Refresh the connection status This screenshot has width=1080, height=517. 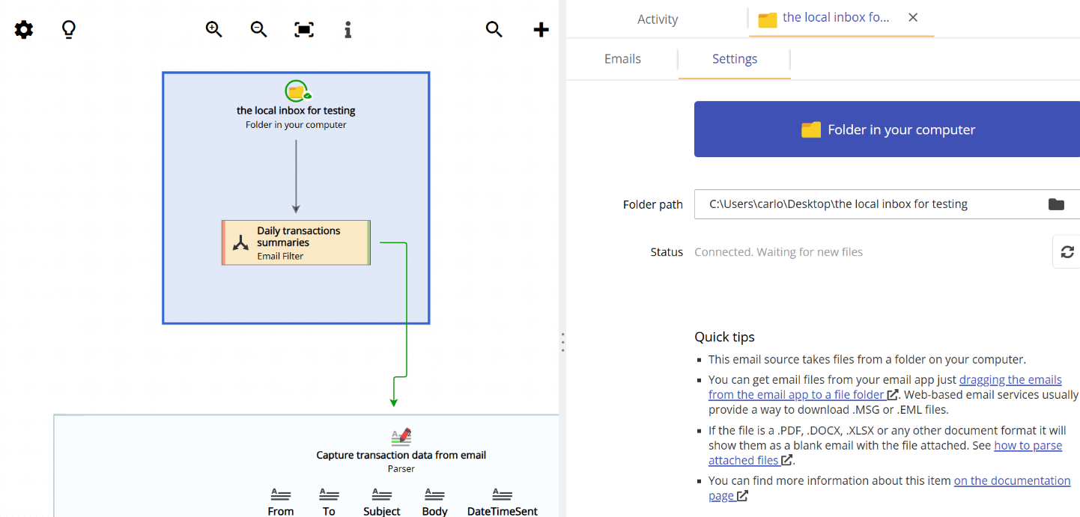click(1067, 251)
